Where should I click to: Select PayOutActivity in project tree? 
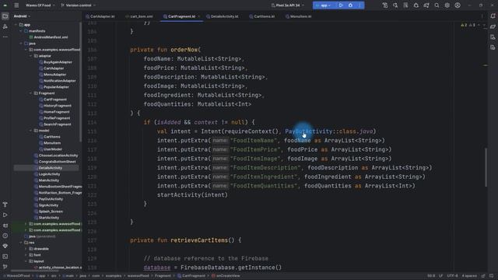click(48, 199)
